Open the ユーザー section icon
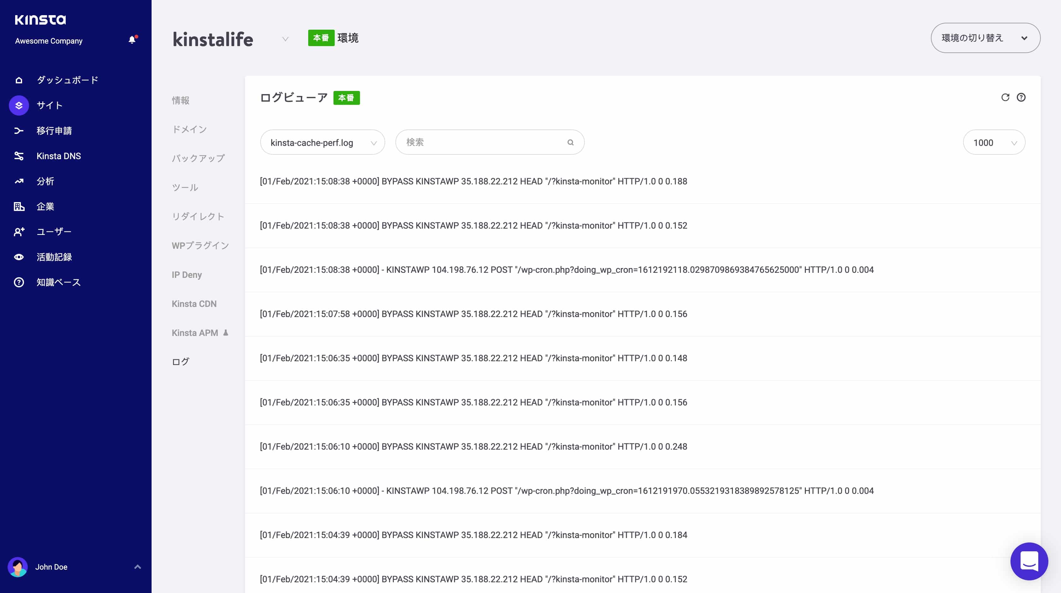This screenshot has height=593, width=1061. [19, 231]
